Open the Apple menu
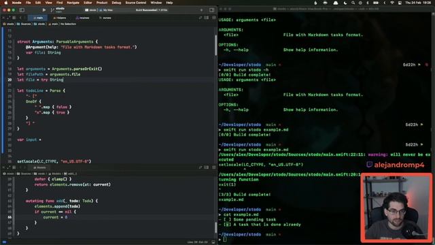435x245 pixels. (6, 3)
